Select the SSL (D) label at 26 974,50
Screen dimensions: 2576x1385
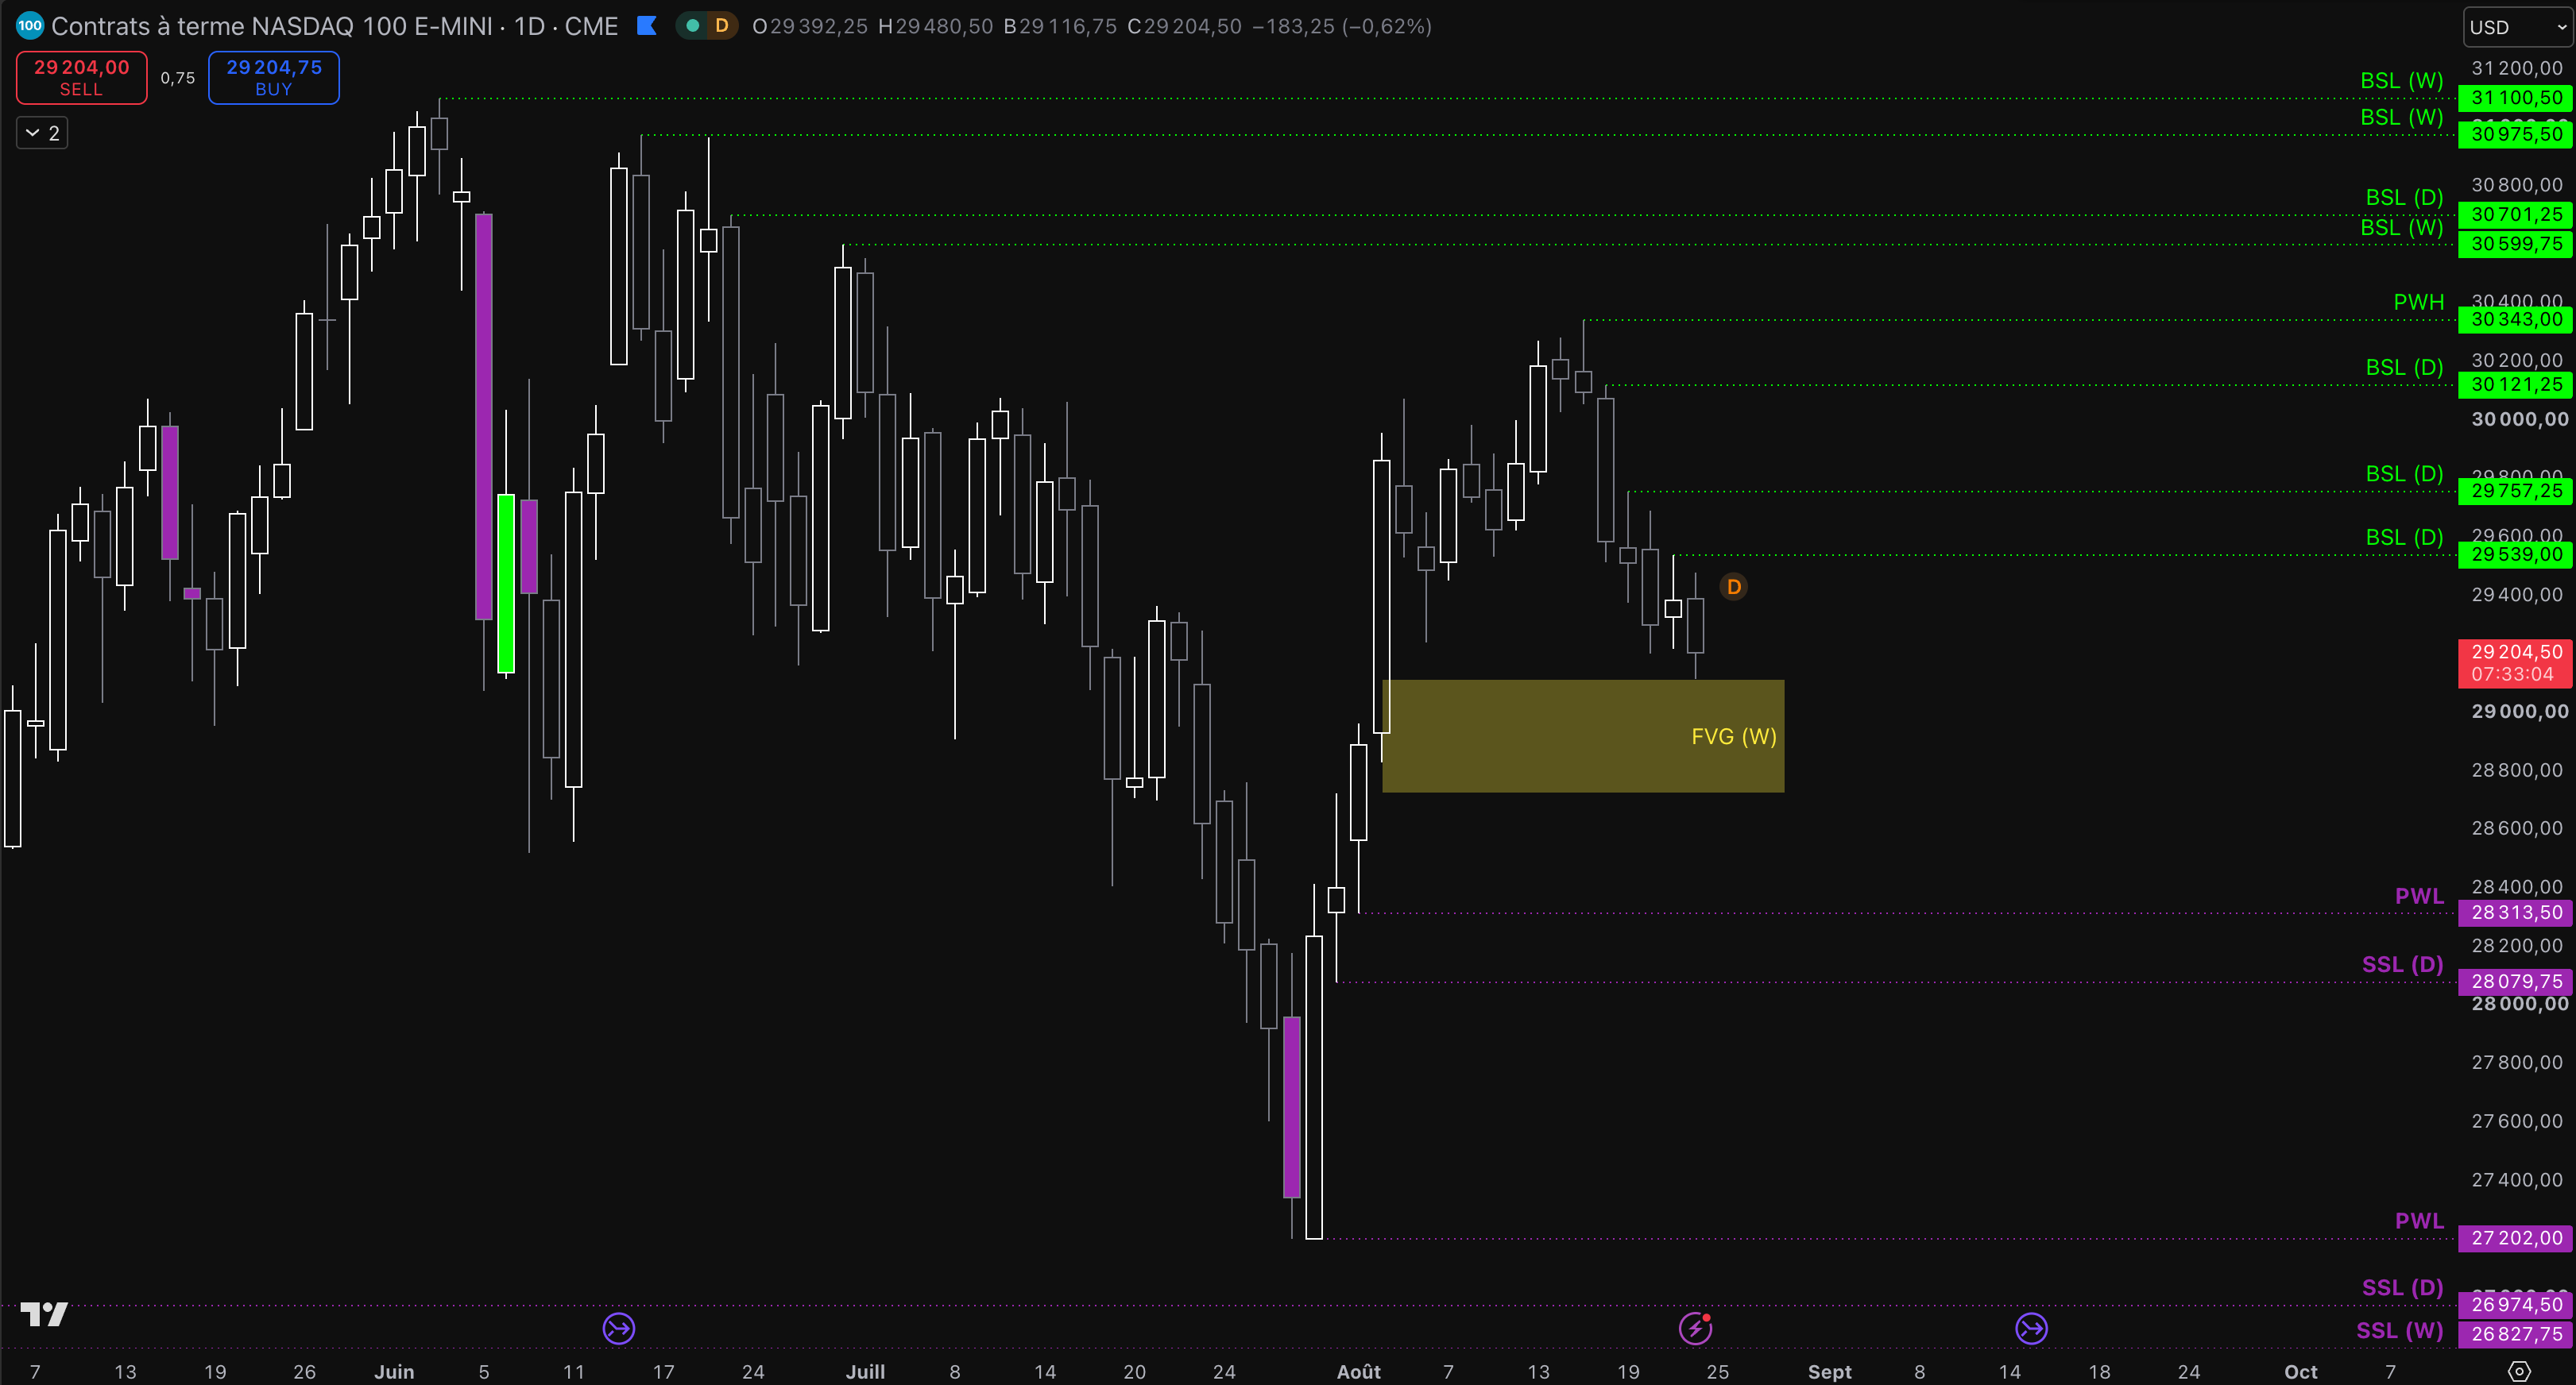coord(2402,1287)
